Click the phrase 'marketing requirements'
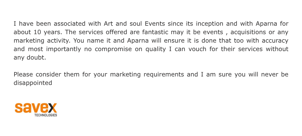This screenshot has height=136, width=302. point(147,75)
